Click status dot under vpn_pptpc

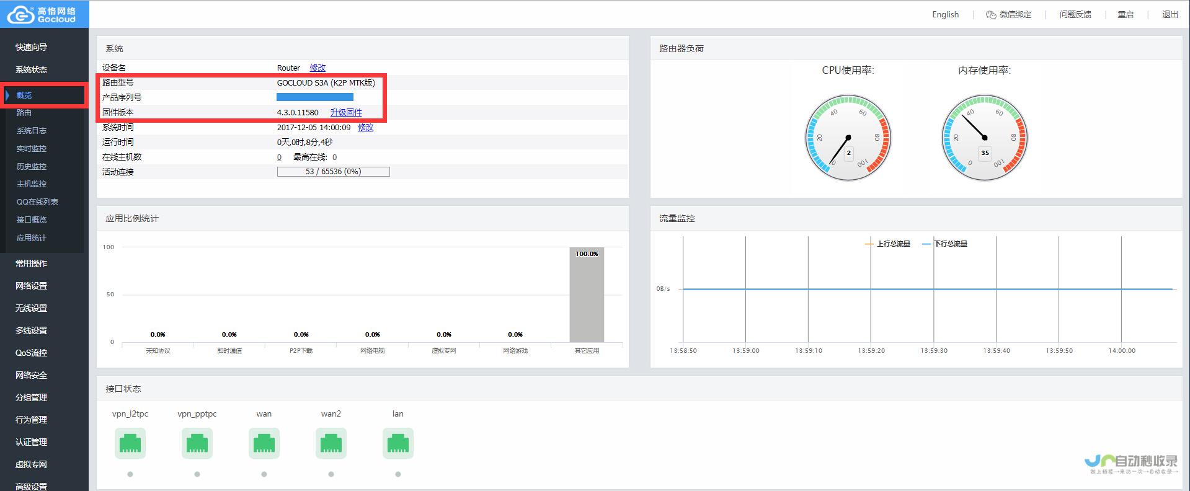point(197,474)
